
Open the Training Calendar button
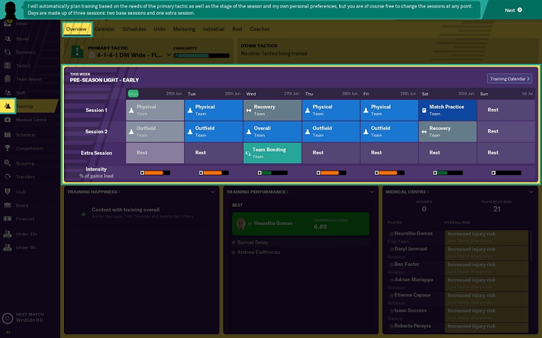pos(509,78)
